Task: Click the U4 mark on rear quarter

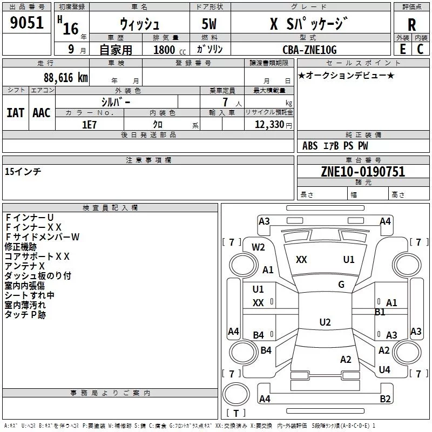Action: click(384, 370)
